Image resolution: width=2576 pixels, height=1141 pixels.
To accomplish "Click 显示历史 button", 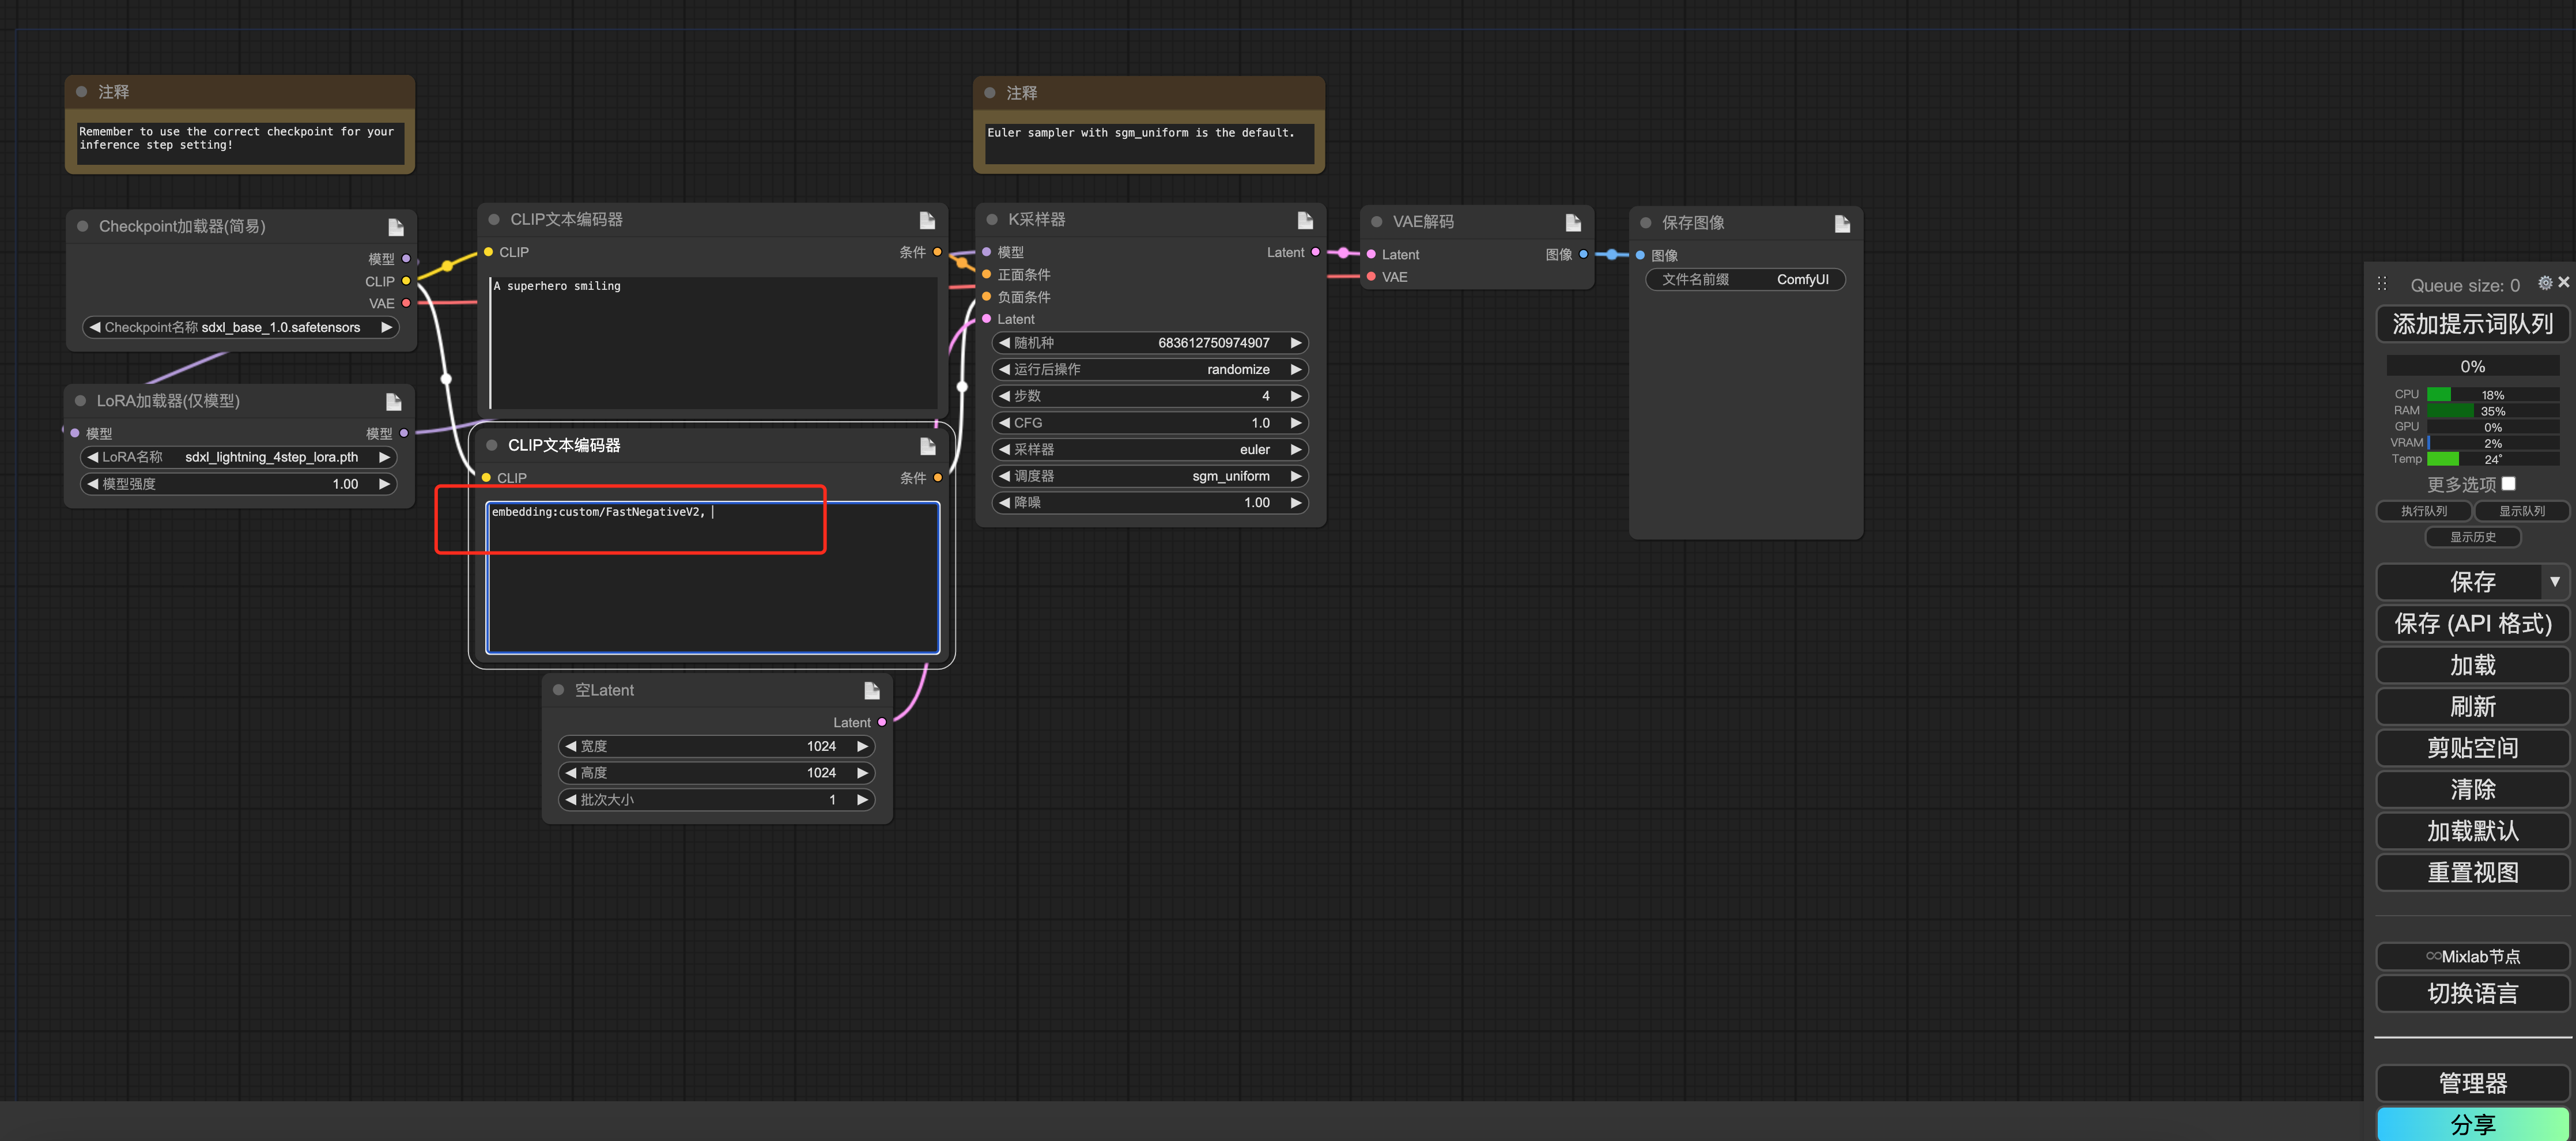I will (x=2472, y=538).
